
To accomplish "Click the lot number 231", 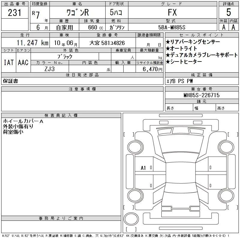I will coord(14,13).
